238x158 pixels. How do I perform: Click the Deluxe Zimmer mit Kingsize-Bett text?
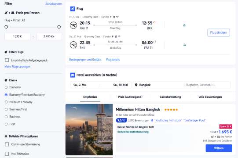pyautogui.click(x=135, y=127)
